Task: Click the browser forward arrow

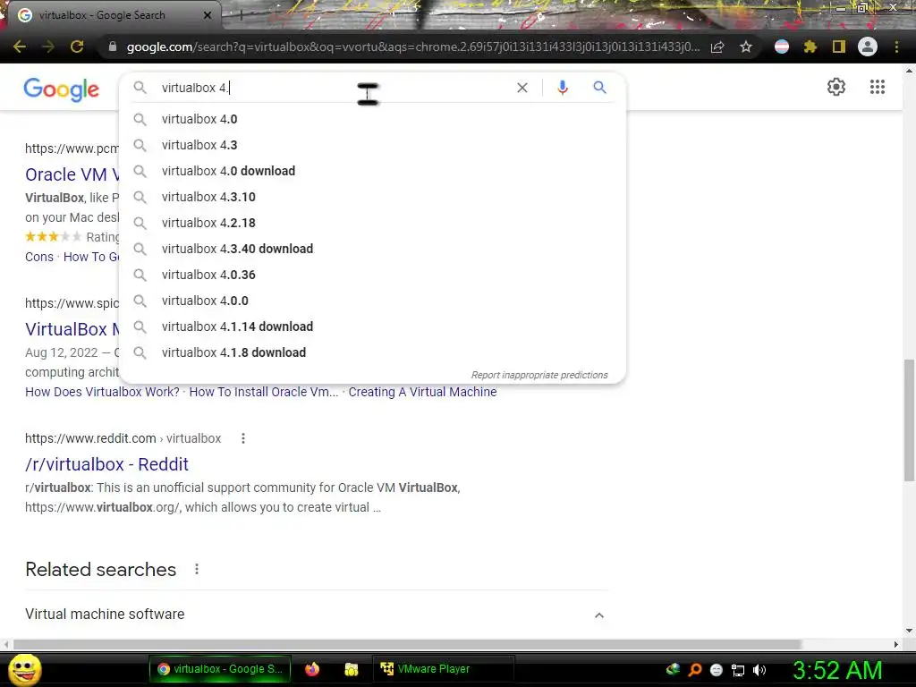Action: pyautogui.click(x=48, y=47)
